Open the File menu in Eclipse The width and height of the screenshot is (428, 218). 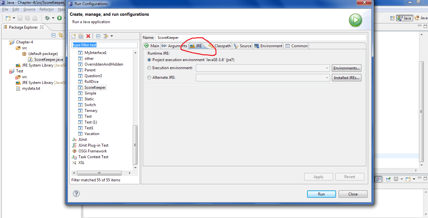point(5,9)
